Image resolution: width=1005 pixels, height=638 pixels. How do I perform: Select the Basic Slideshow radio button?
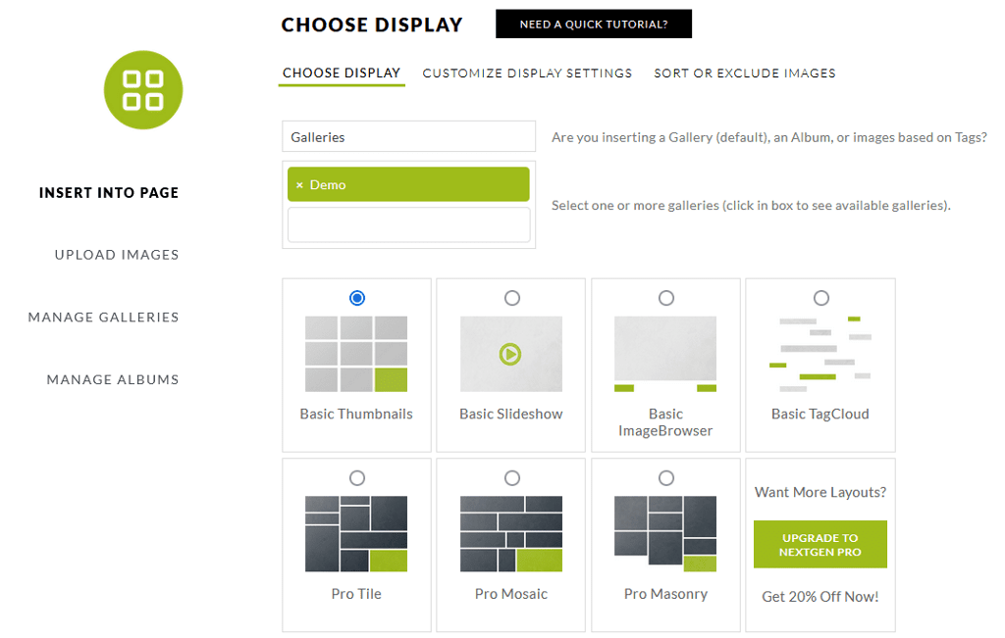coord(511,298)
